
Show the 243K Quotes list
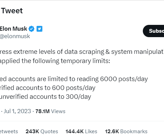(42, 132)
